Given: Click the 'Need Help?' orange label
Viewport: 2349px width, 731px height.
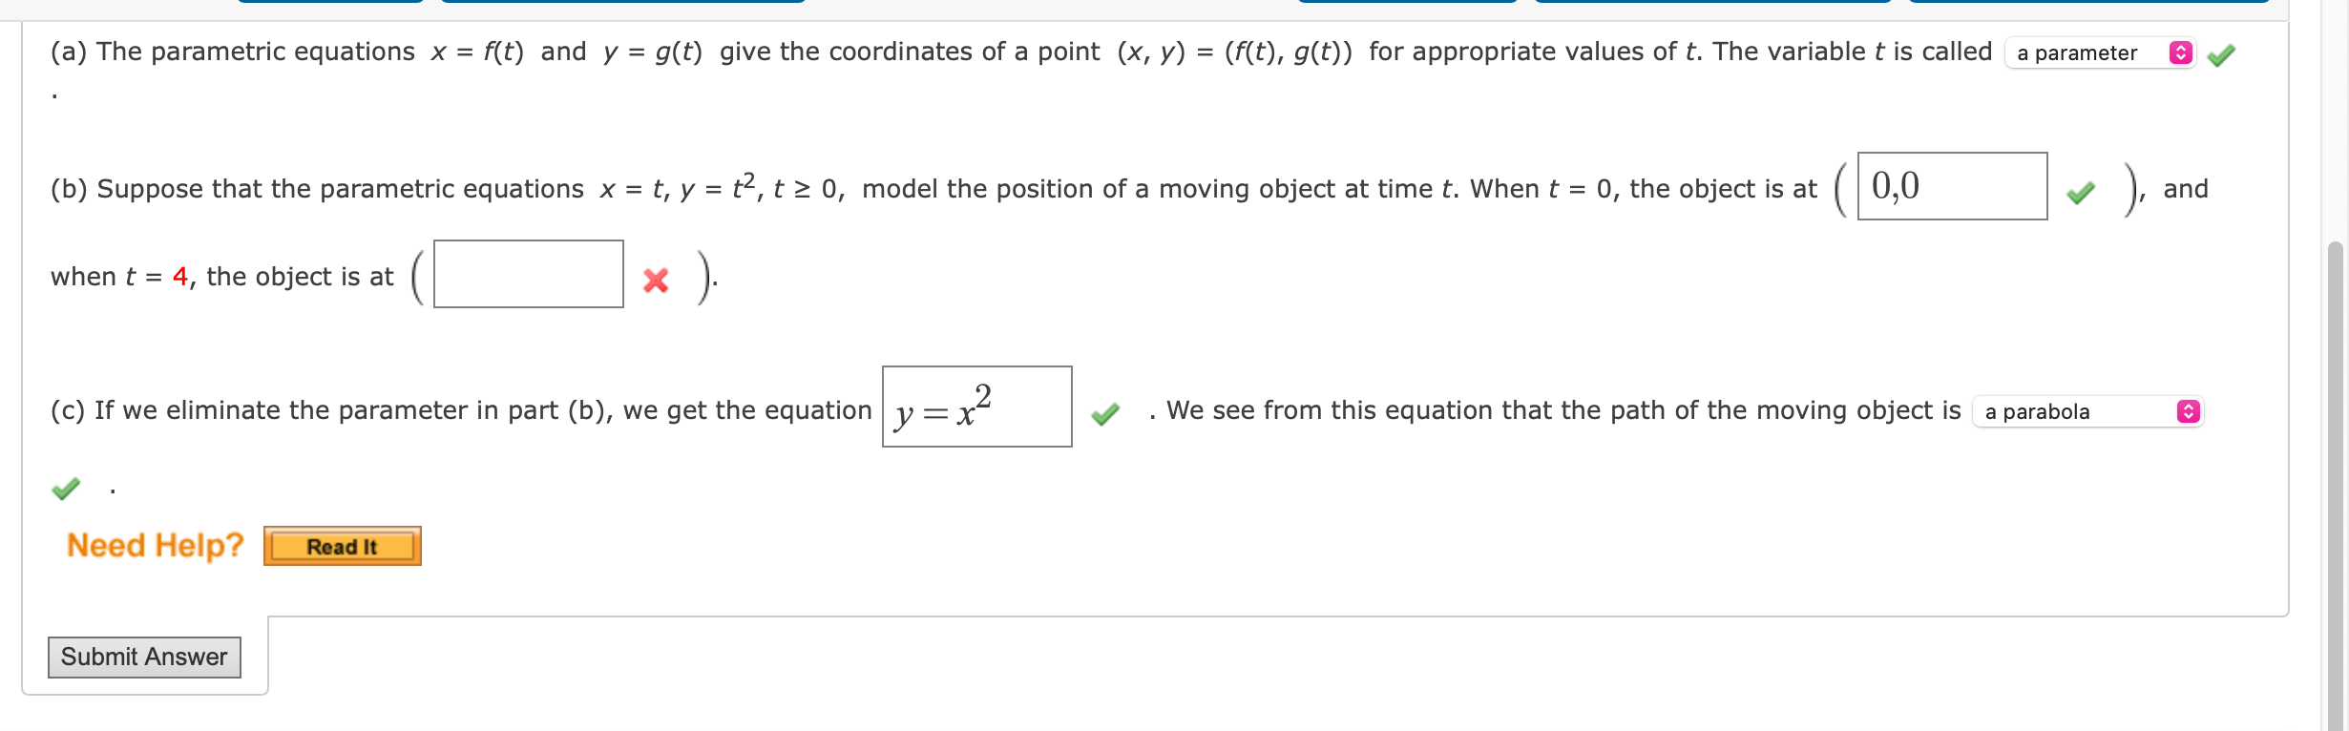Looking at the screenshot, I should tap(153, 545).
